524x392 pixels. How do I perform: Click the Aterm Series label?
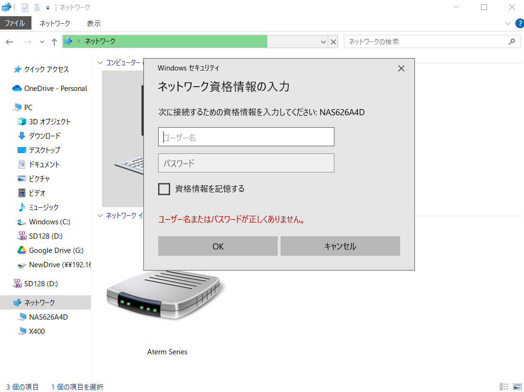click(167, 352)
